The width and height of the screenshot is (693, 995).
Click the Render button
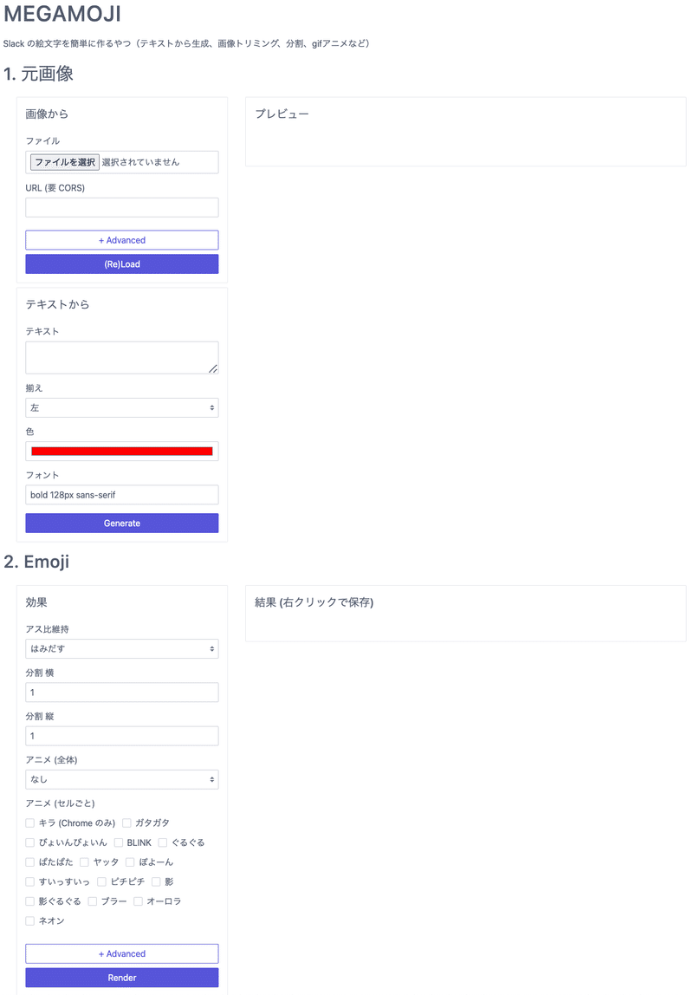point(122,978)
